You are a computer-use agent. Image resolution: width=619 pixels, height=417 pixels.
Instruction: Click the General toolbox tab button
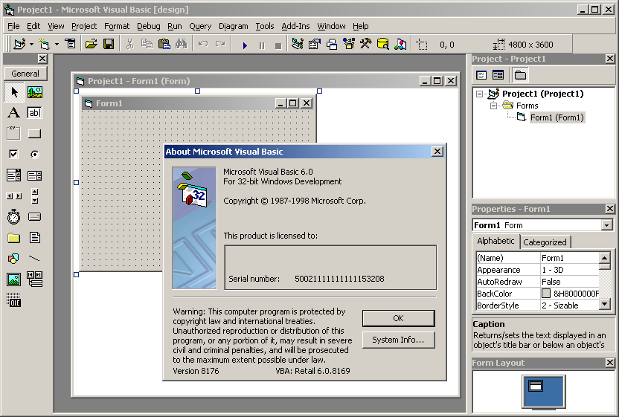(x=25, y=74)
